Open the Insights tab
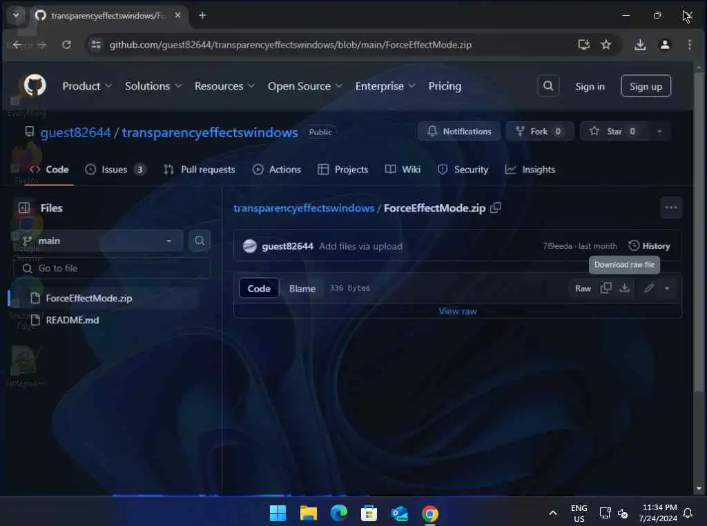This screenshot has height=526, width=707. 530,170
